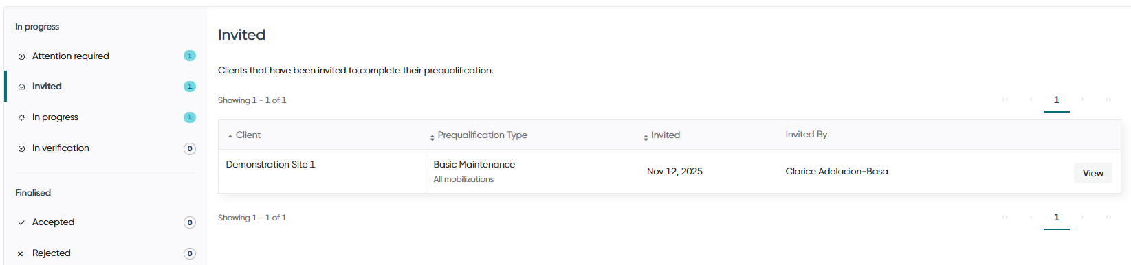
Task: Select page 1 in top pagination
Action: click(1057, 100)
